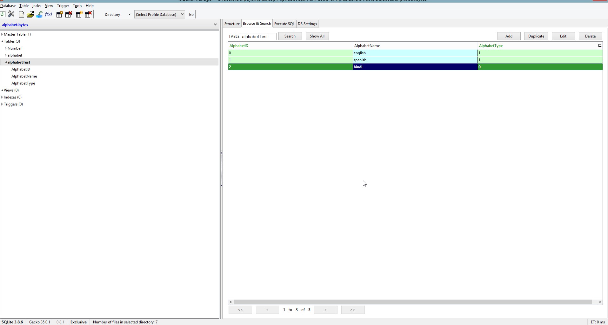Click the Go button
This screenshot has width=608, height=325.
coord(191,15)
